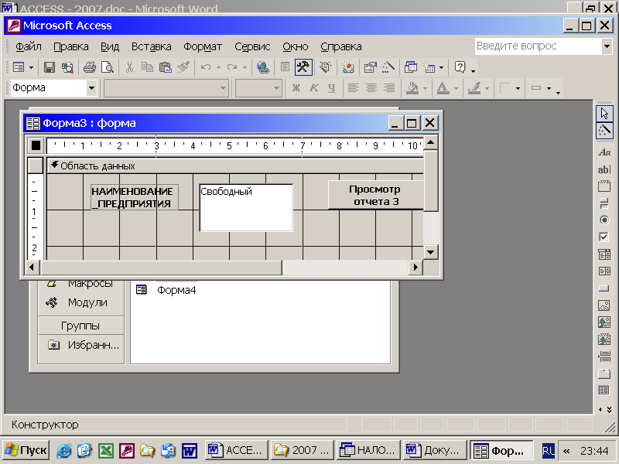
Task: Select the Toggle Button tool in toolbox
Action: (604, 203)
